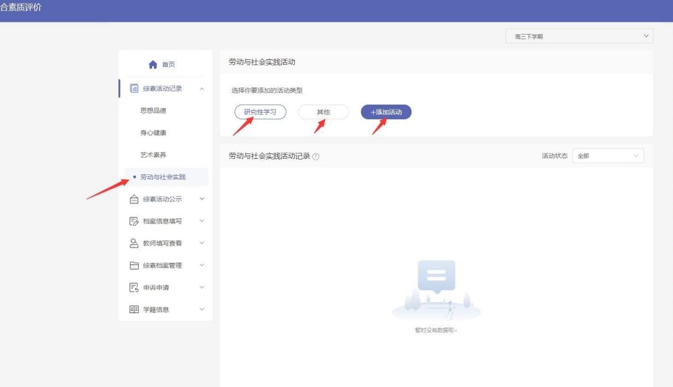Select the 研究性学习 activity type option

(x=260, y=112)
